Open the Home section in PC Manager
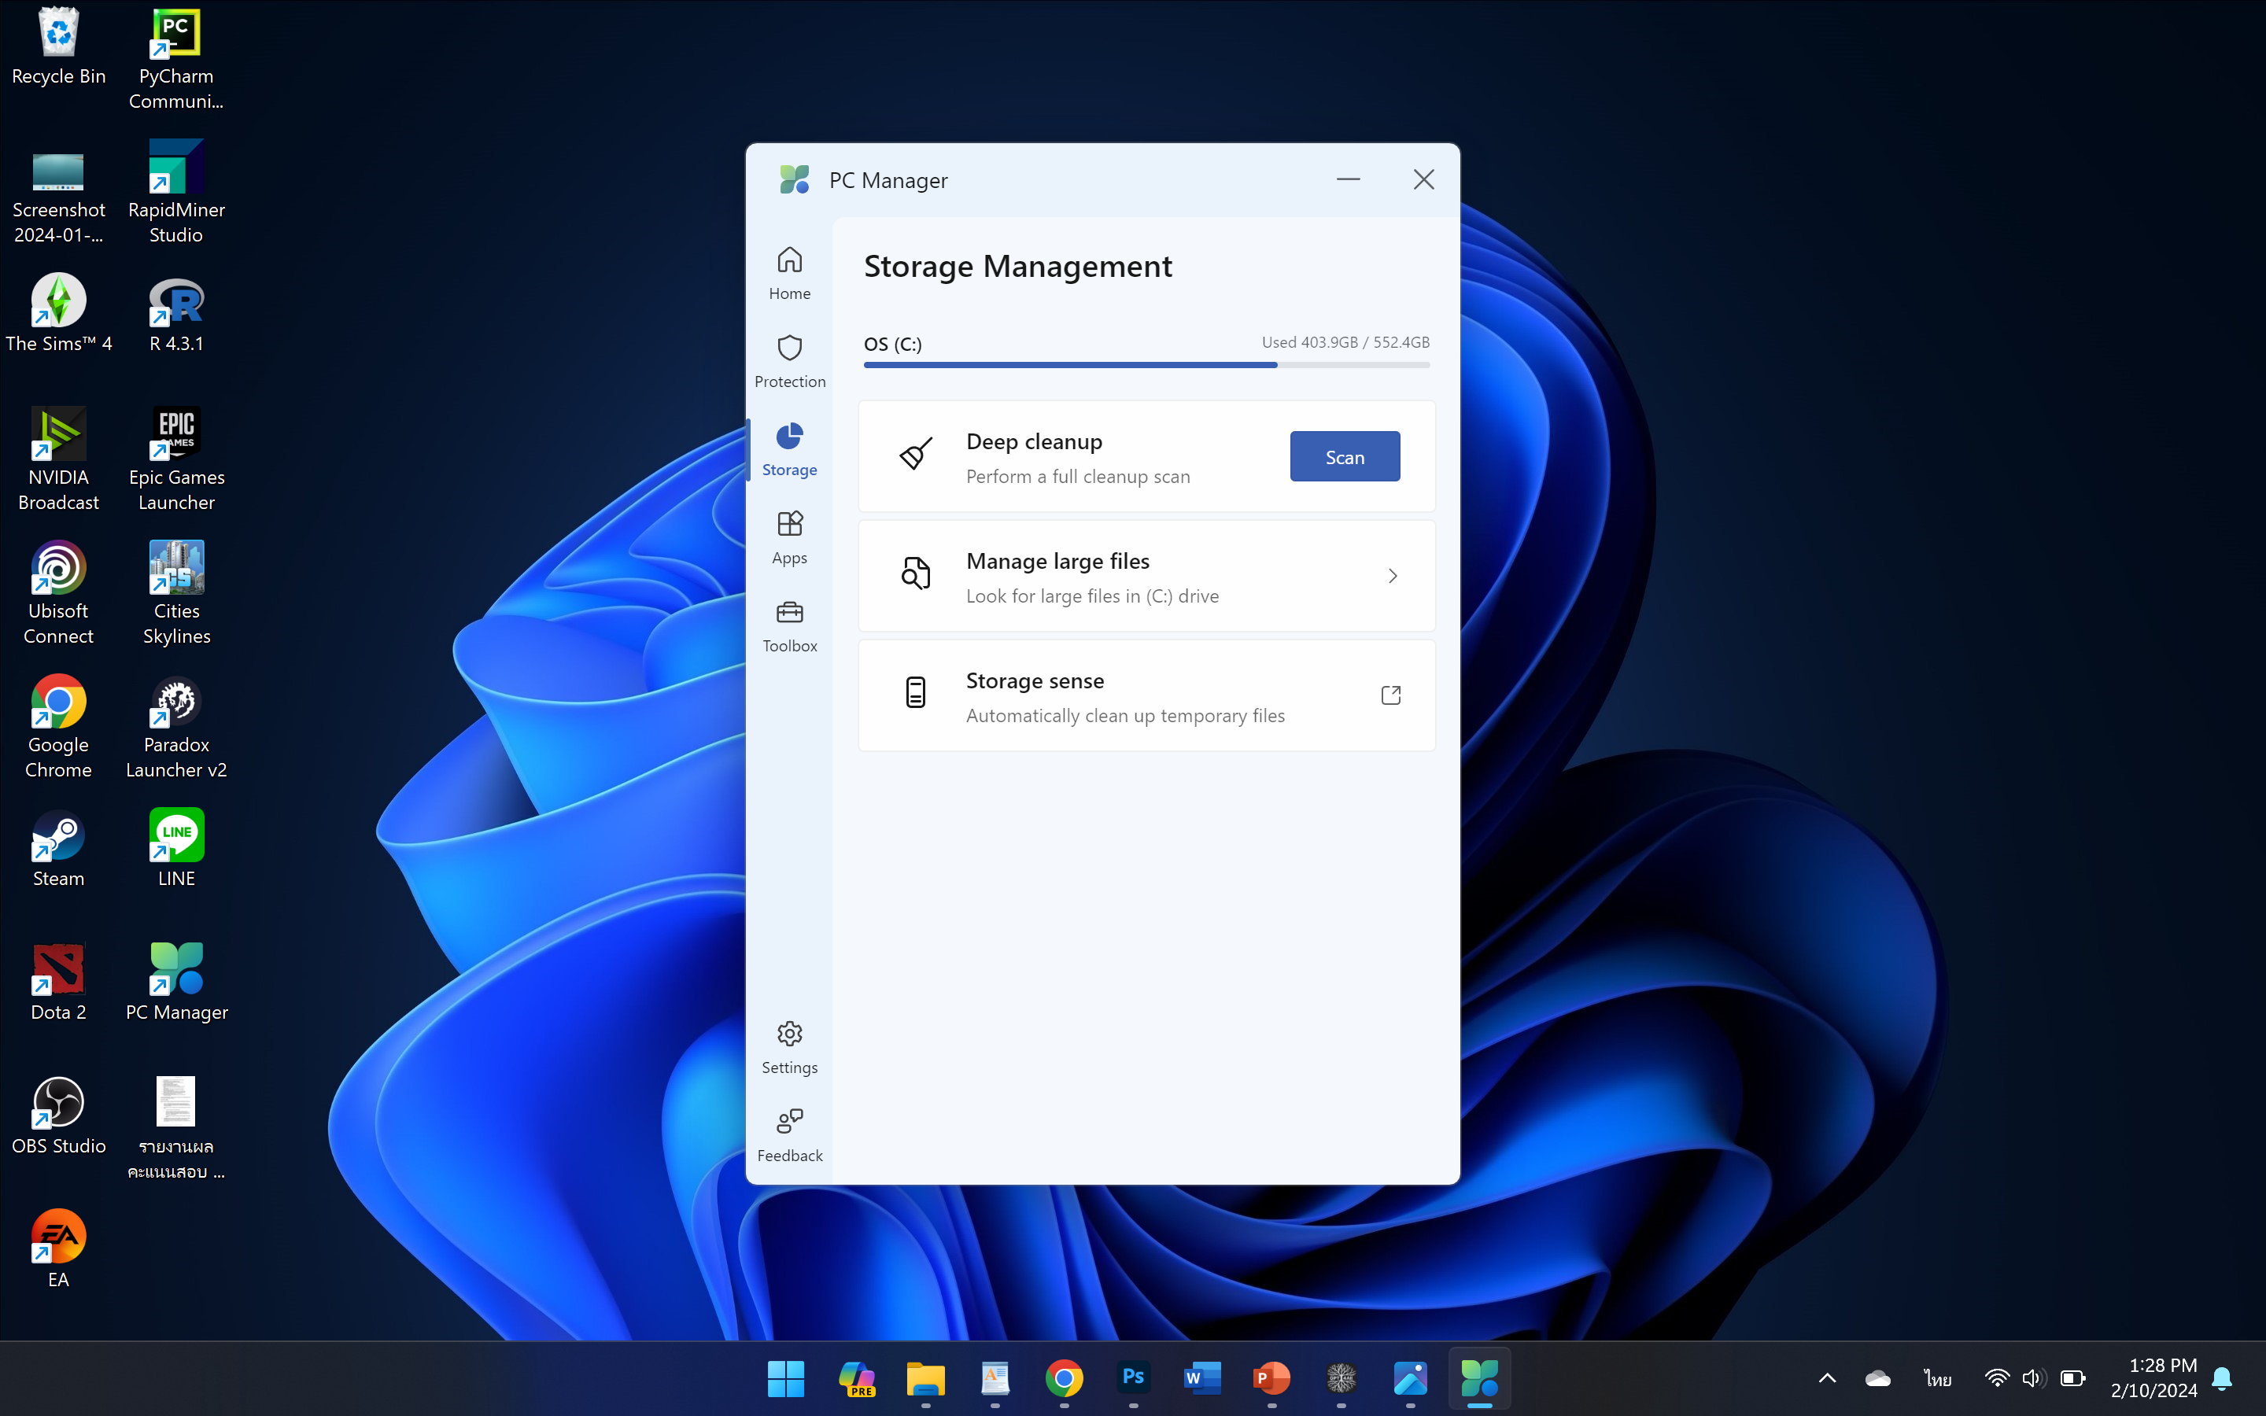This screenshot has width=2266, height=1416. point(789,272)
